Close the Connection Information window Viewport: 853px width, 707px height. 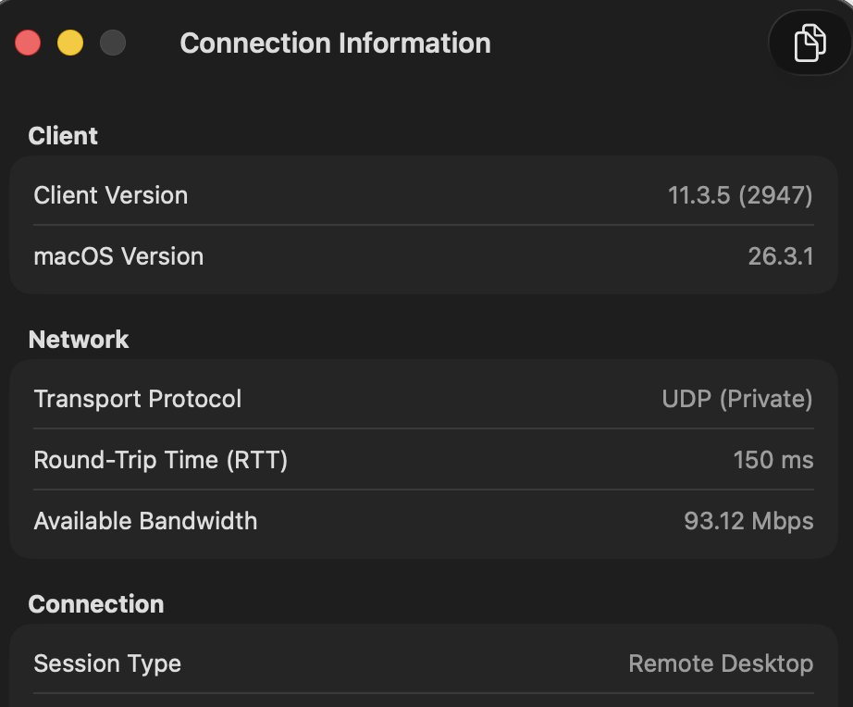(28, 43)
